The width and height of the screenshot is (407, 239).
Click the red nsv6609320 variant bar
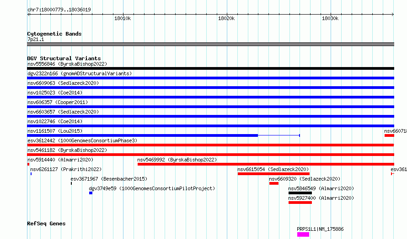274,183
